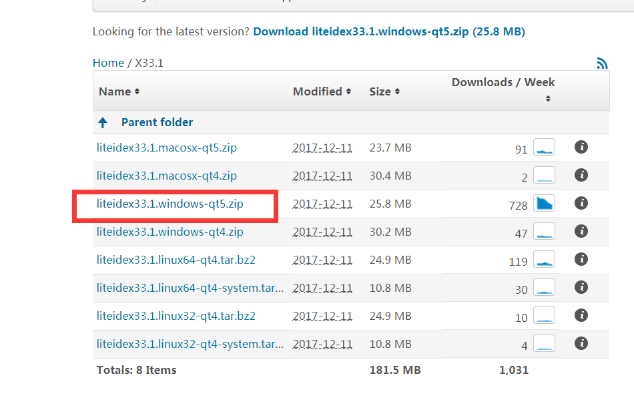Image resolution: width=634 pixels, height=410 pixels.
Task: Click info icon for liteidex33.1.windows-qt4.zip
Action: pos(581,231)
